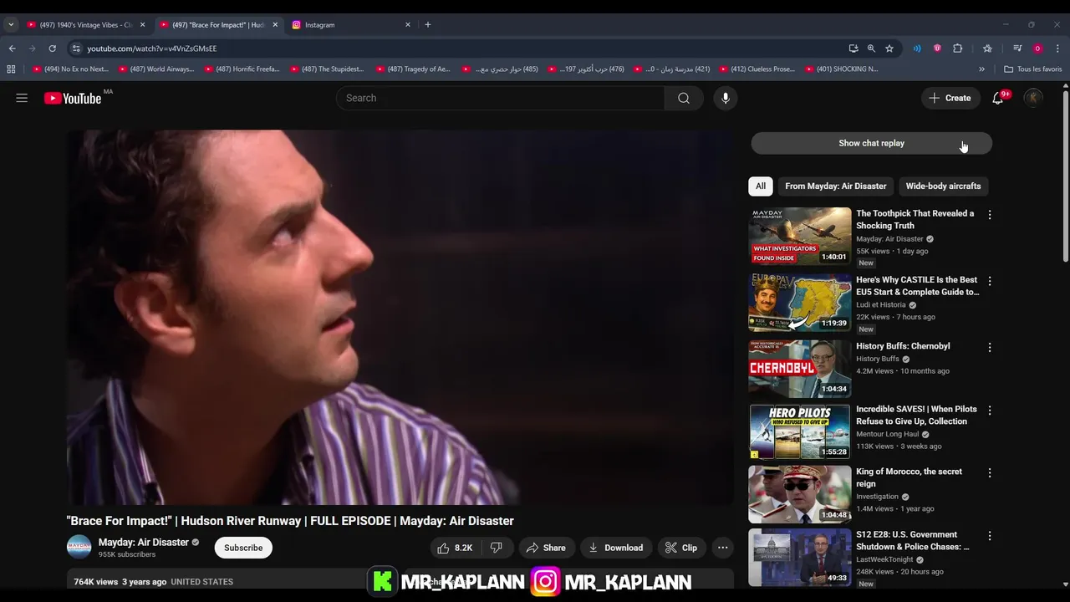This screenshot has height=602, width=1070.
Task: Click the Mayday: Air Disaster channel avatar
Action: 79,548
